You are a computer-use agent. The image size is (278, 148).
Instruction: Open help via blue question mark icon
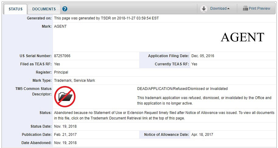tap(65, 9)
